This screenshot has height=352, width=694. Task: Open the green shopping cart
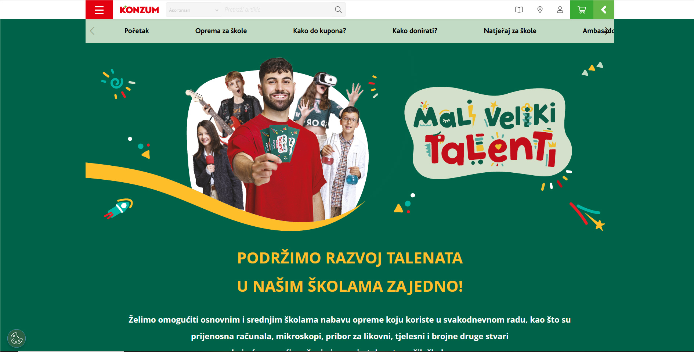coord(582,10)
